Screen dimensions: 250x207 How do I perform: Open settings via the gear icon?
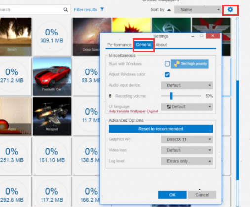[x=230, y=10]
